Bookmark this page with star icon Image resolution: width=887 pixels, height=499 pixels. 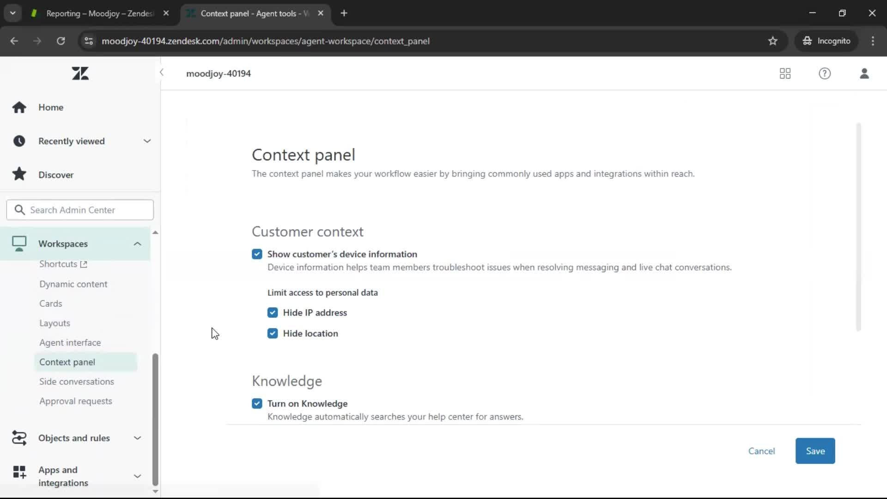click(773, 41)
